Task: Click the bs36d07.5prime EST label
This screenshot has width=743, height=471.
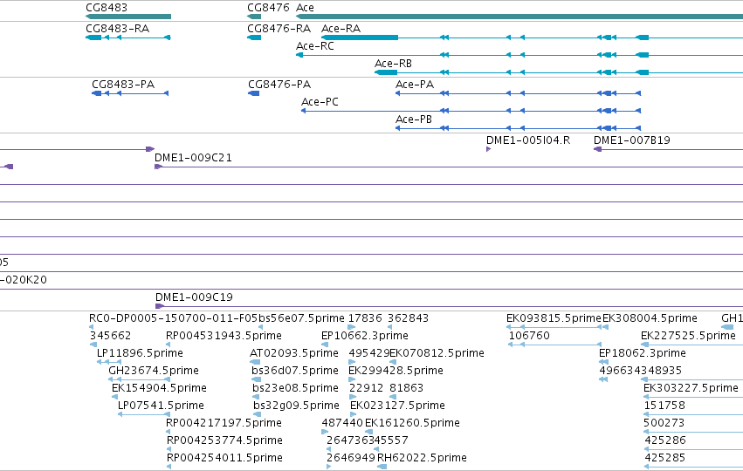Action: 295,371
